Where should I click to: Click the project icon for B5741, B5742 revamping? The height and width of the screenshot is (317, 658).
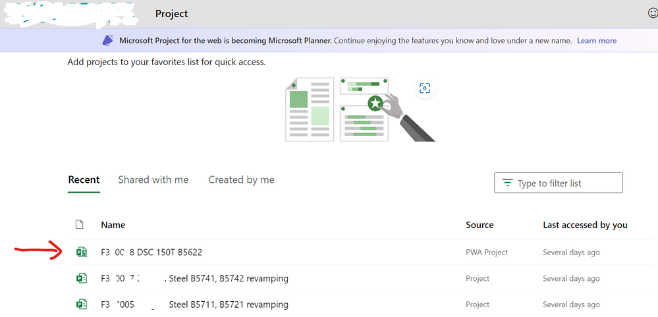(x=82, y=278)
